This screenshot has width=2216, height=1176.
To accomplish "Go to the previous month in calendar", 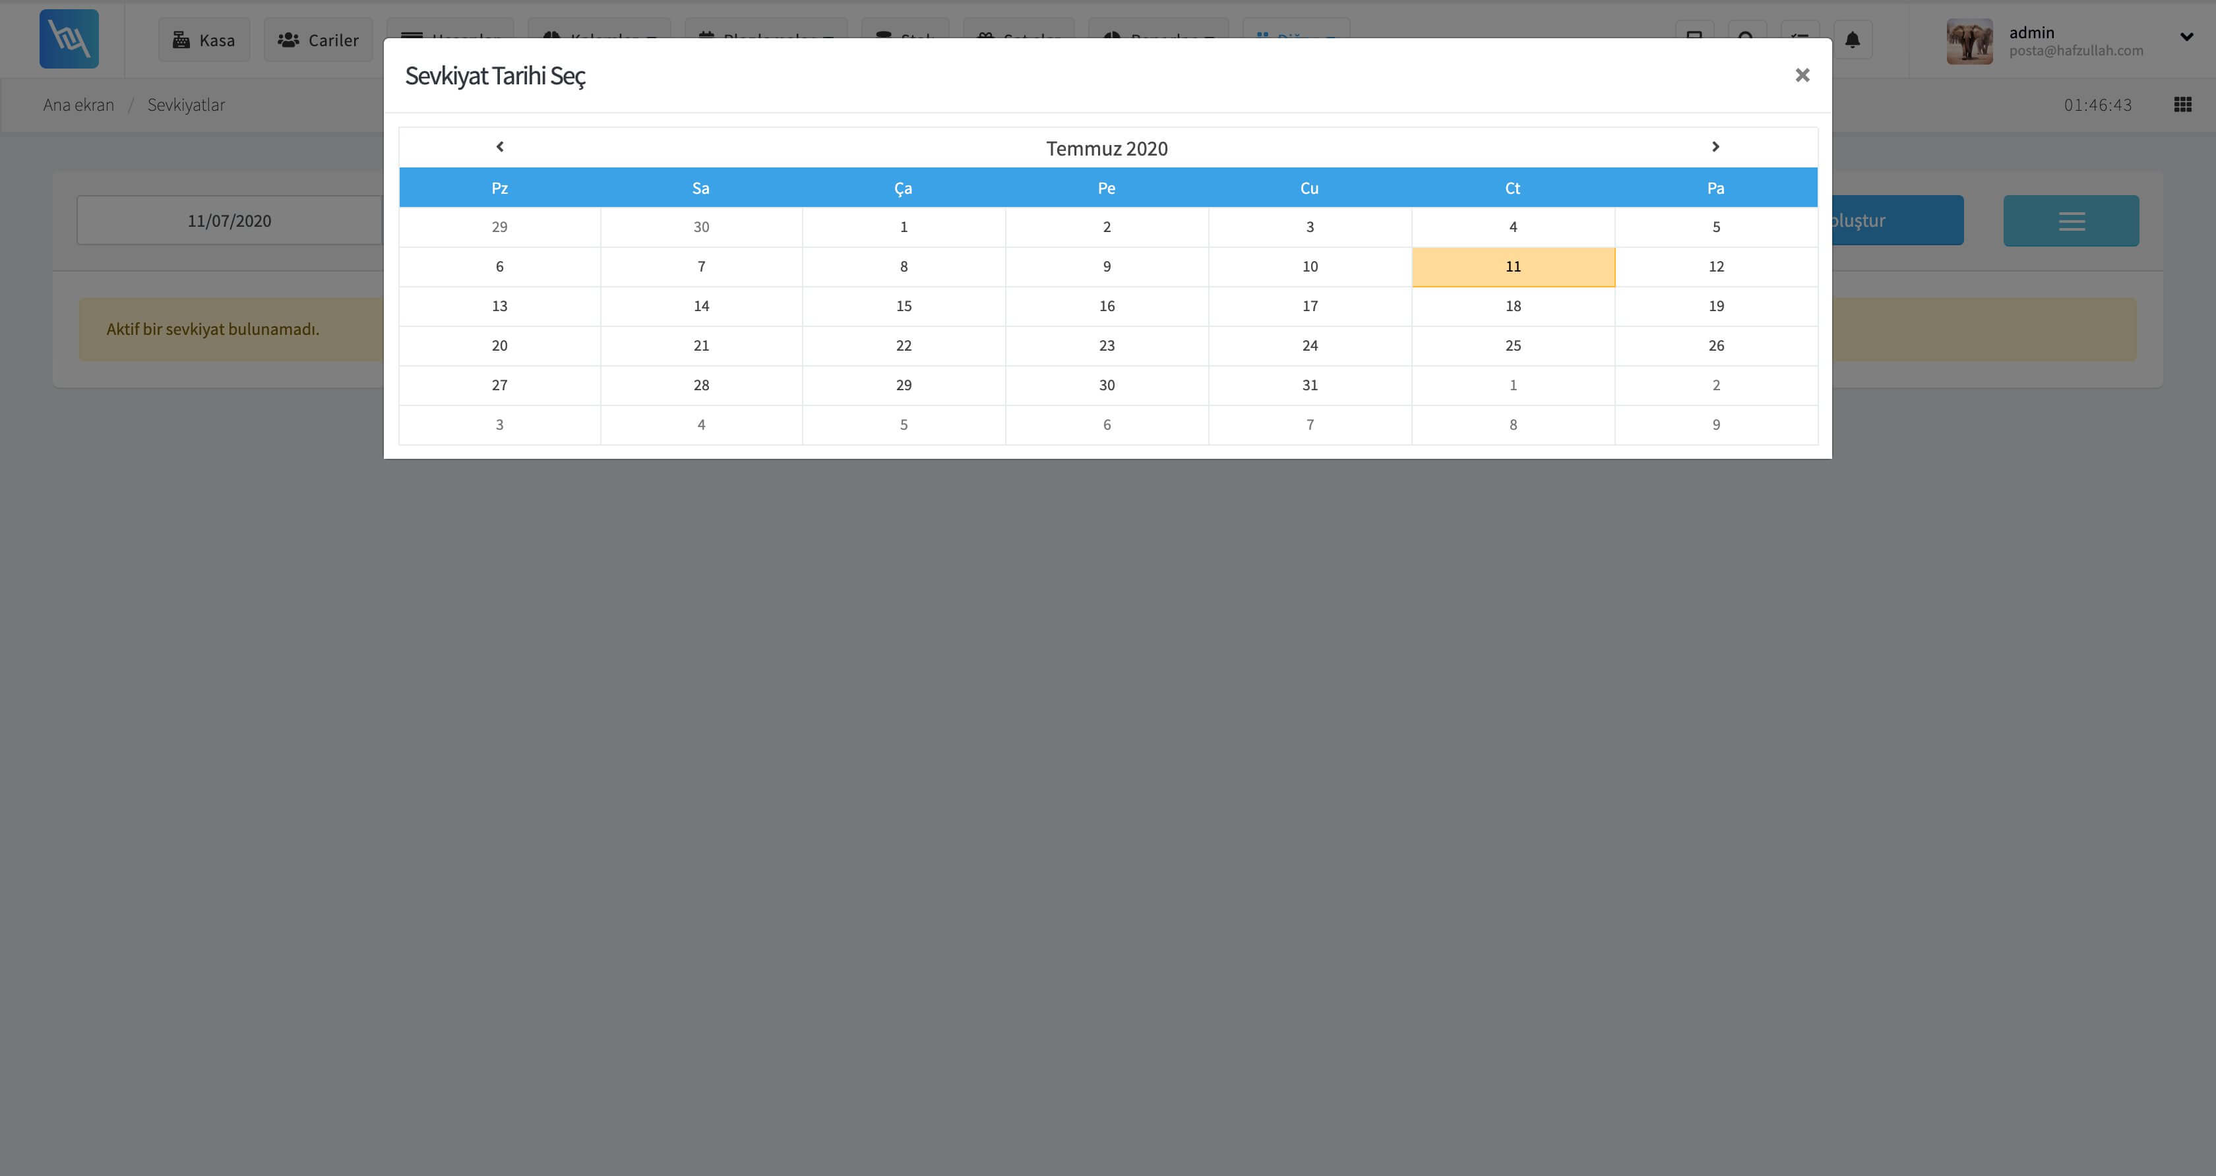I will [500, 147].
